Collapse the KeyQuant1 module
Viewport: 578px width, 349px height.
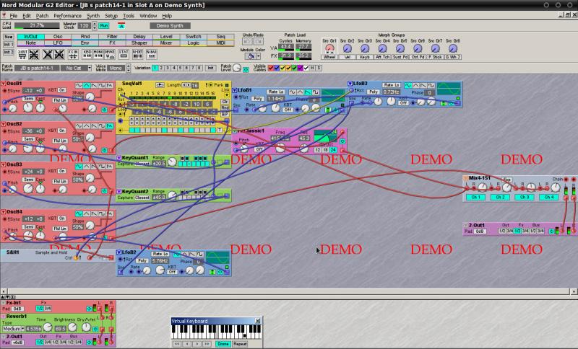(118, 158)
